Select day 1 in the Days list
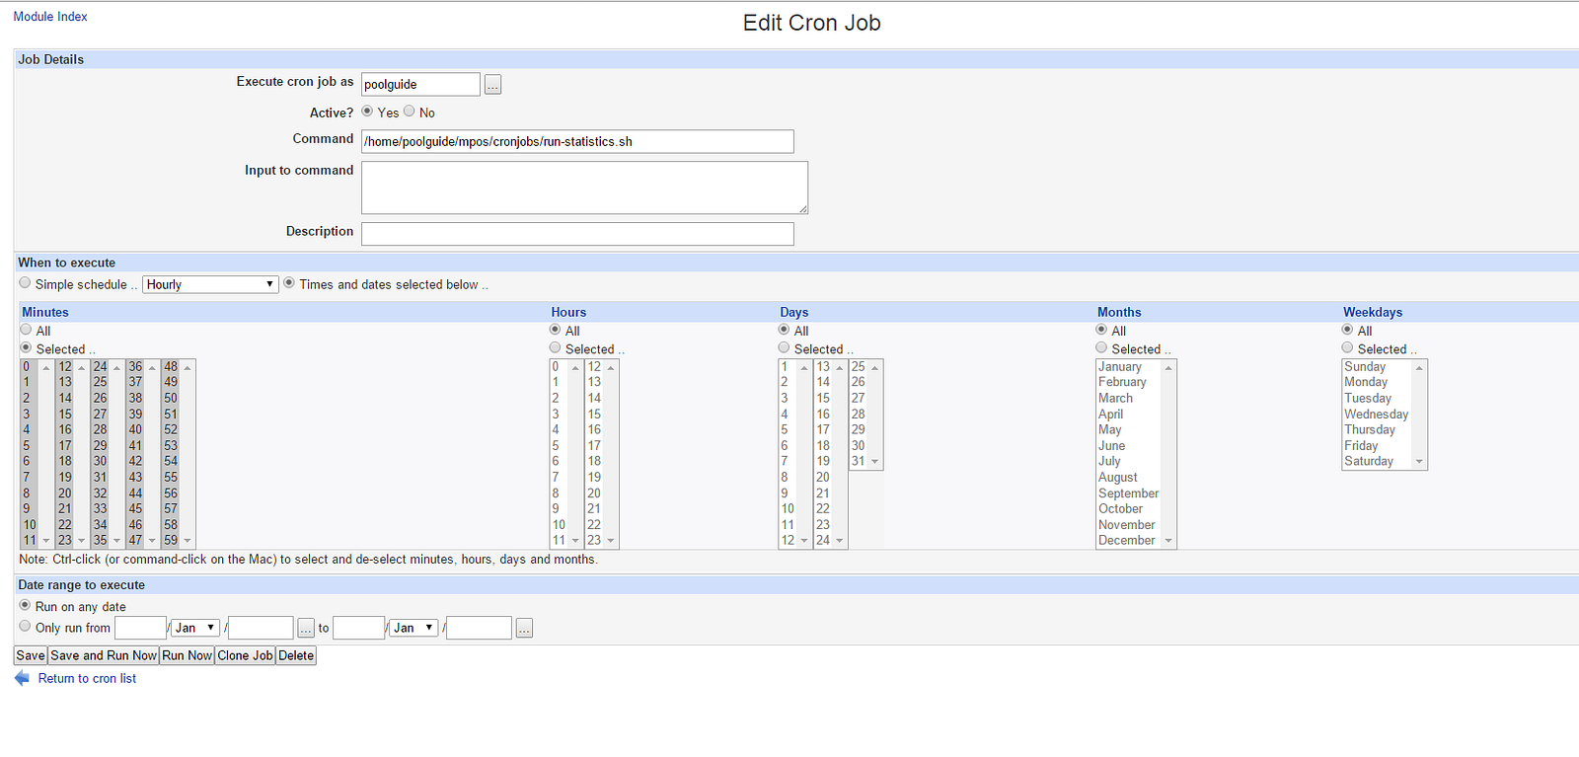Screen dimensions: 1579x757 pos(788,367)
